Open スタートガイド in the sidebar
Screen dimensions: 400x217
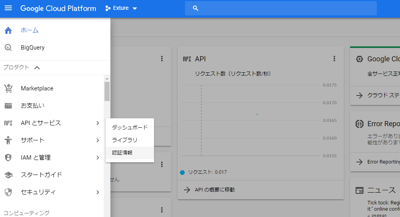[41, 175]
